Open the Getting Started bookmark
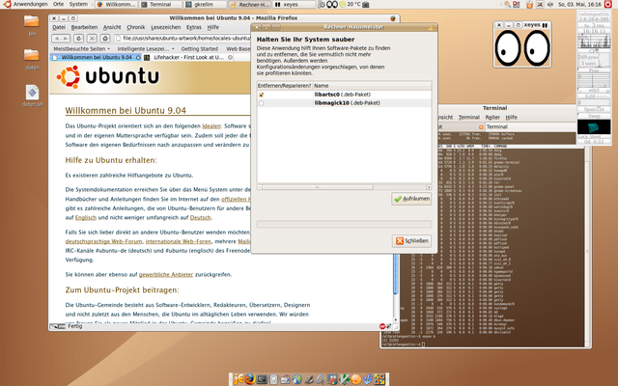The width and height of the screenshot is (618, 386). coord(200,49)
